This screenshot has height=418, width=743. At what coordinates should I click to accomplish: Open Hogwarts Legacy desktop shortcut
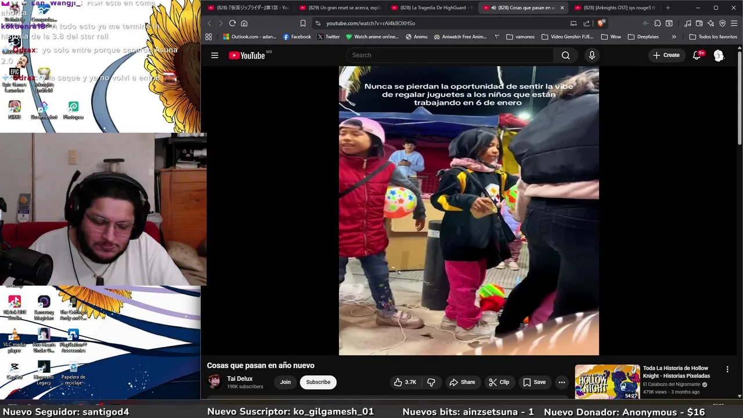[x=44, y=373]
